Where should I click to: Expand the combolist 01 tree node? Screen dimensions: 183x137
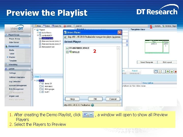tap(38, 35)
